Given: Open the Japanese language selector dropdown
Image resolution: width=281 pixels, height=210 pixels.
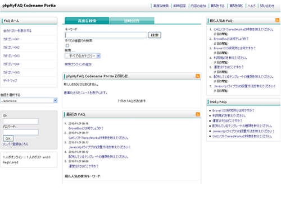Looking at the screenshot, I should (x=29, y=101).
